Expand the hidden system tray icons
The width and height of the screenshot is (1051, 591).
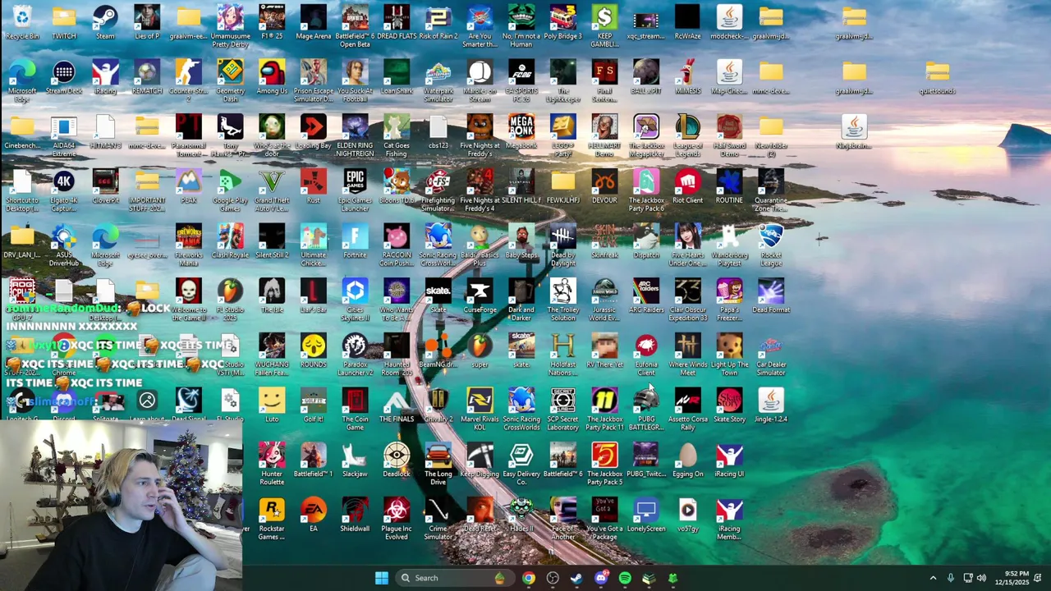coord(933,578)
